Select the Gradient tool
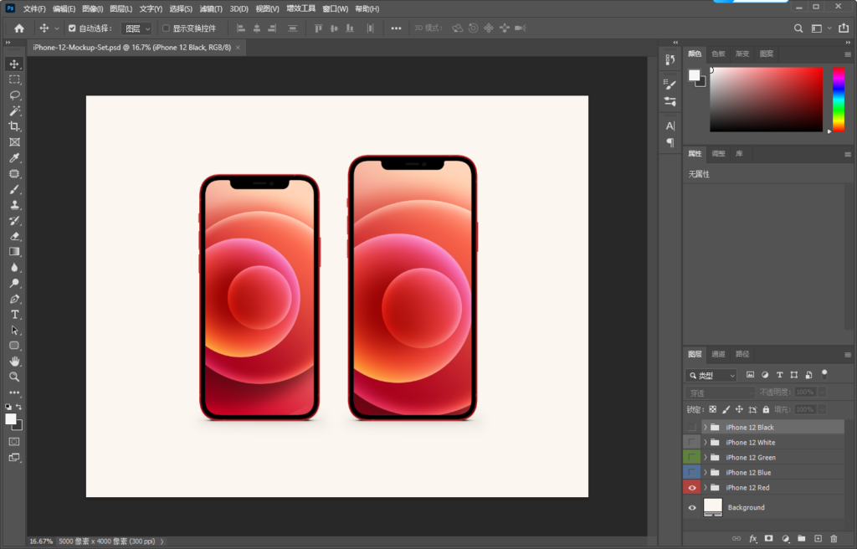This screenshot has height=549, width=857. (x=14, y=252)
